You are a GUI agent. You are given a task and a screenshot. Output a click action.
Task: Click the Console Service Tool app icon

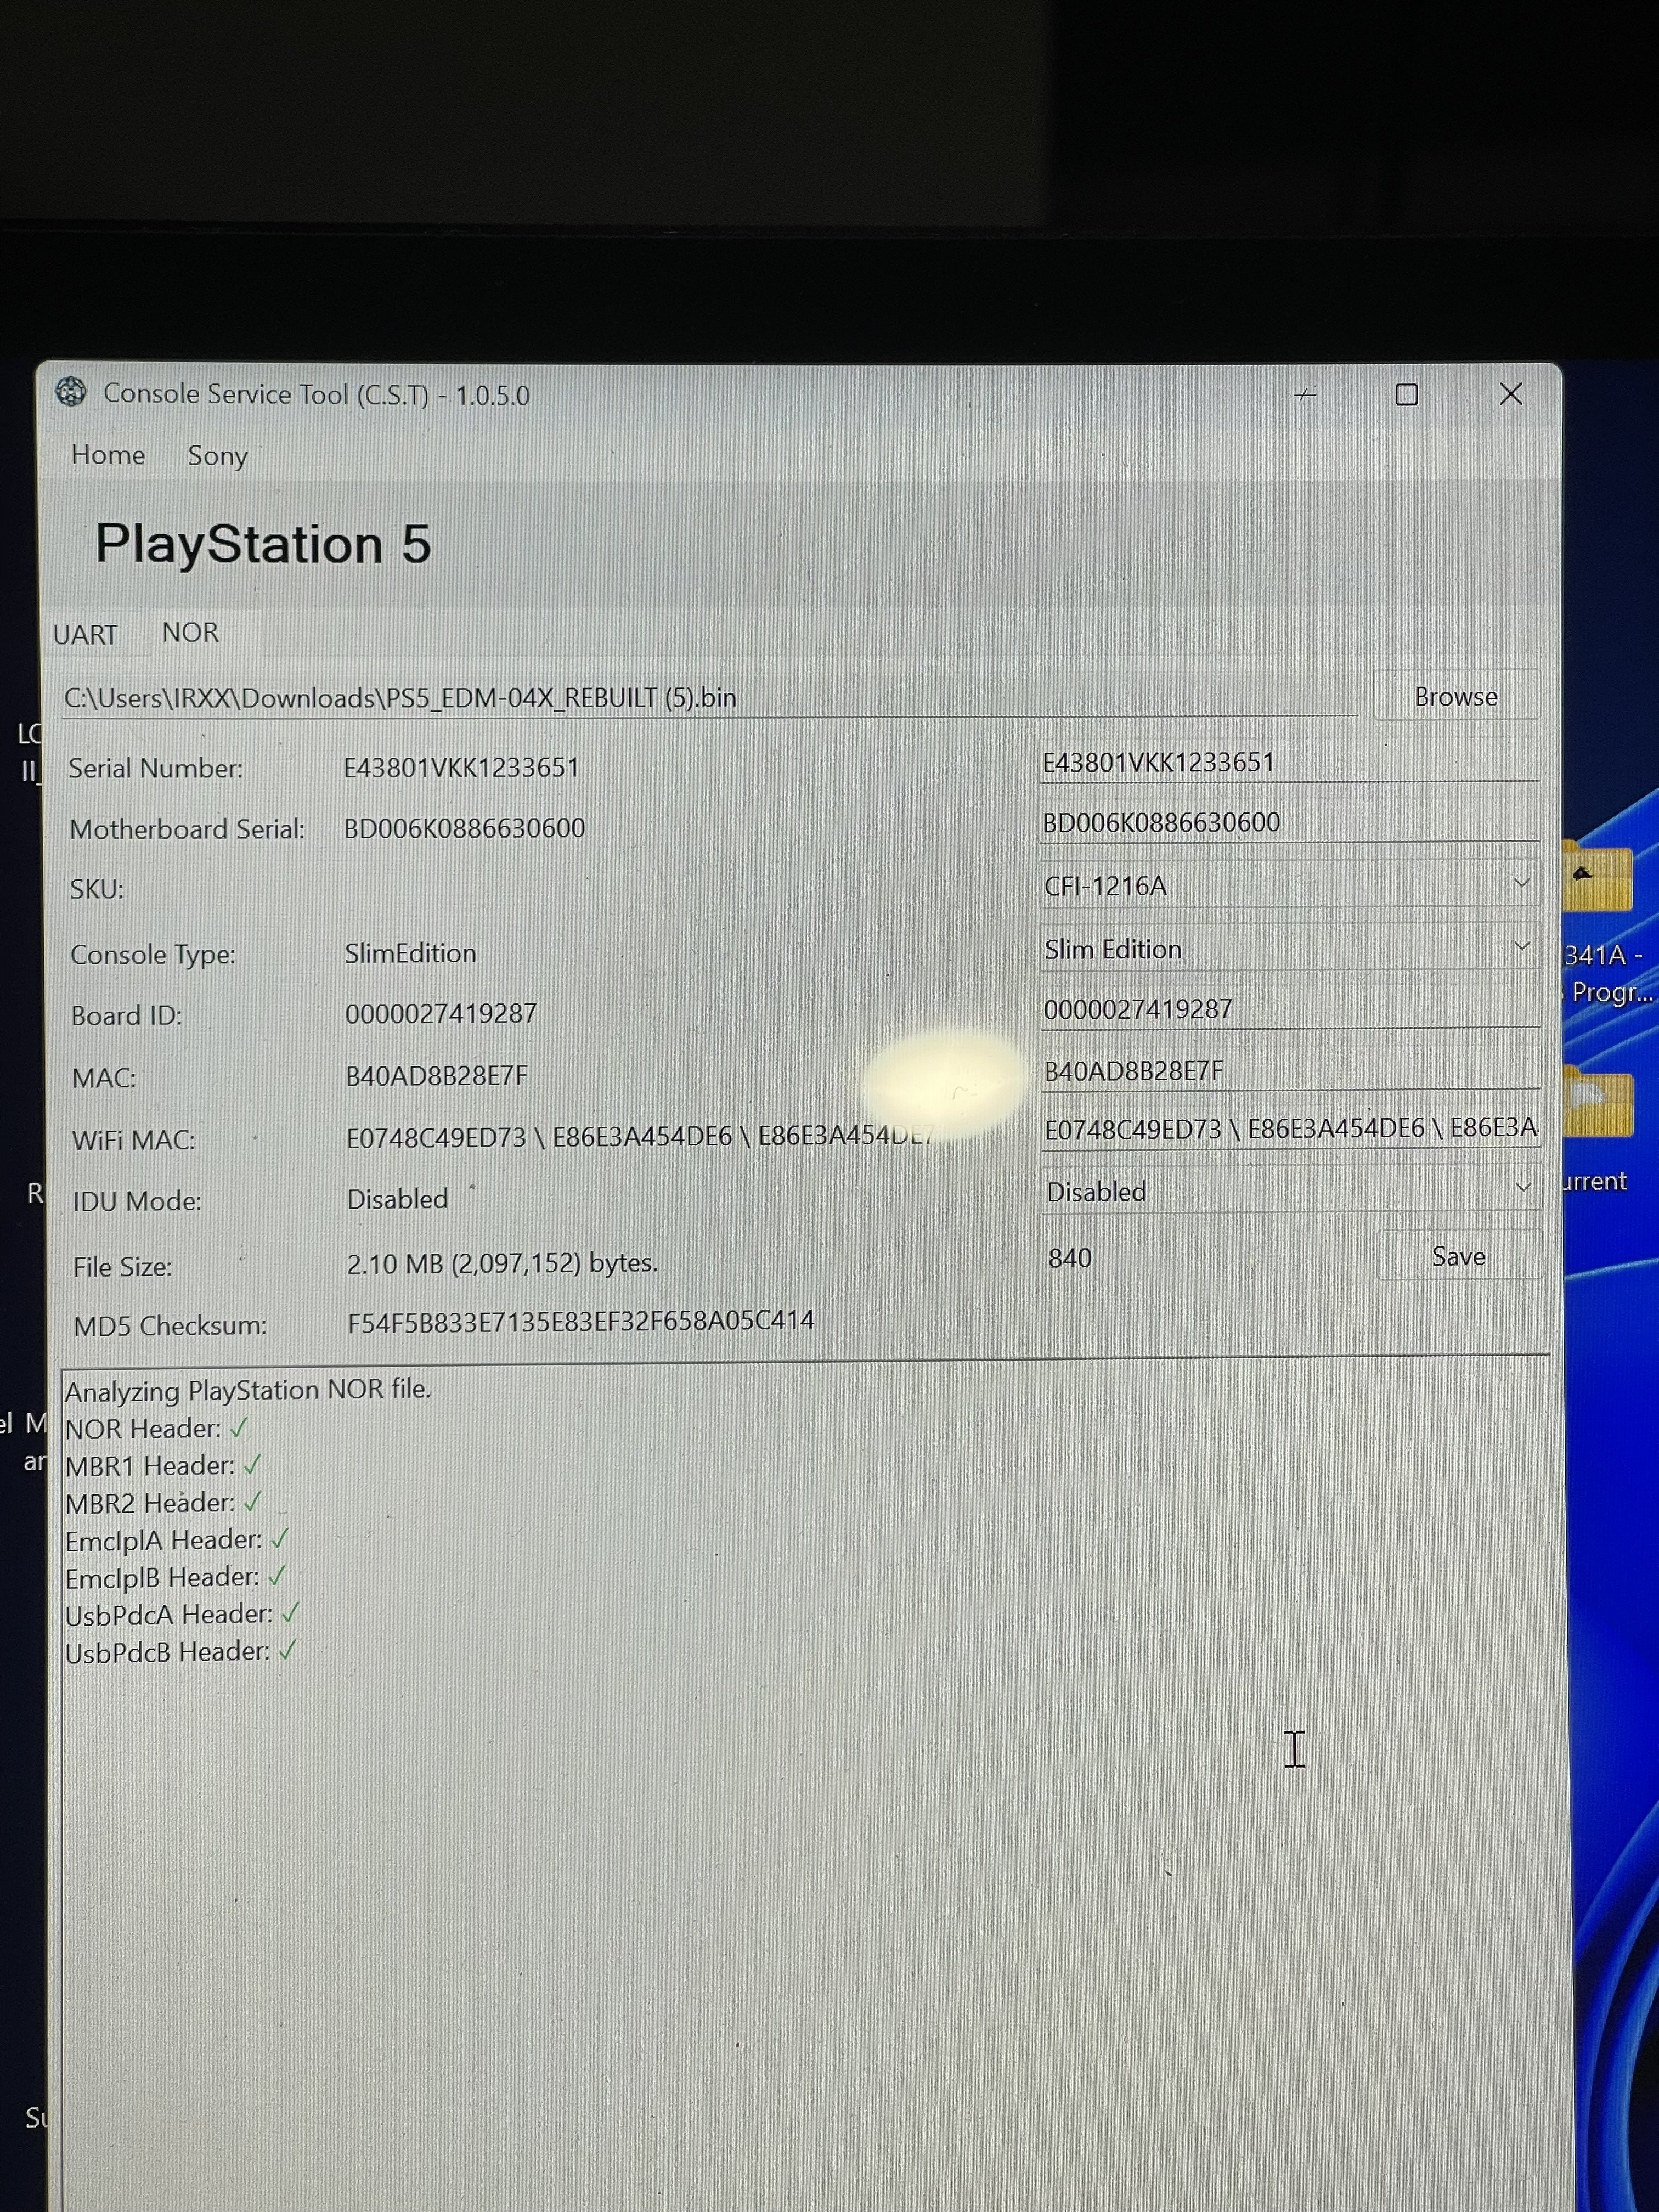pos(71,392)
